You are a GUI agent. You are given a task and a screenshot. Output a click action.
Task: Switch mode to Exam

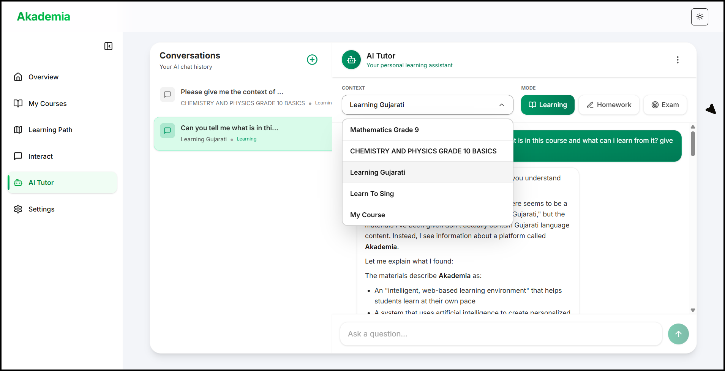coord(665,105)
